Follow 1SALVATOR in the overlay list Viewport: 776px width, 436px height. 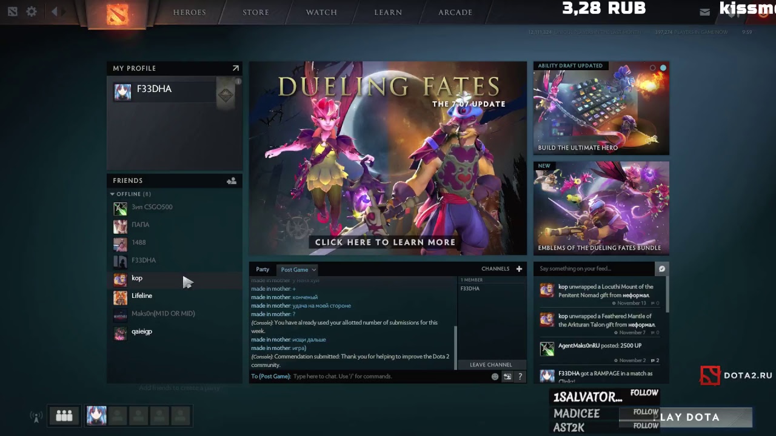644,393
